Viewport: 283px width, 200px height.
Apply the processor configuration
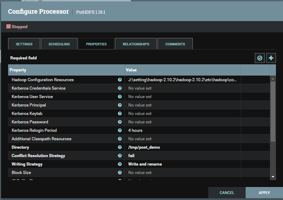264,193
